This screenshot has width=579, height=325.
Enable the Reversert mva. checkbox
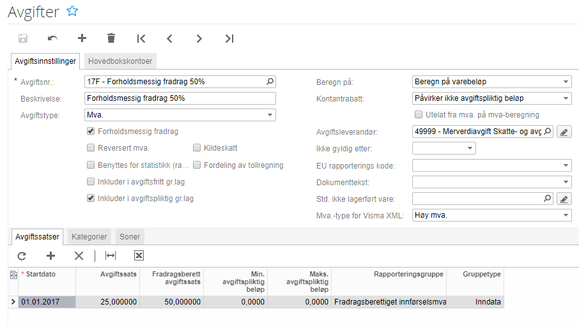pyautogui.click(x=91, y=148)
